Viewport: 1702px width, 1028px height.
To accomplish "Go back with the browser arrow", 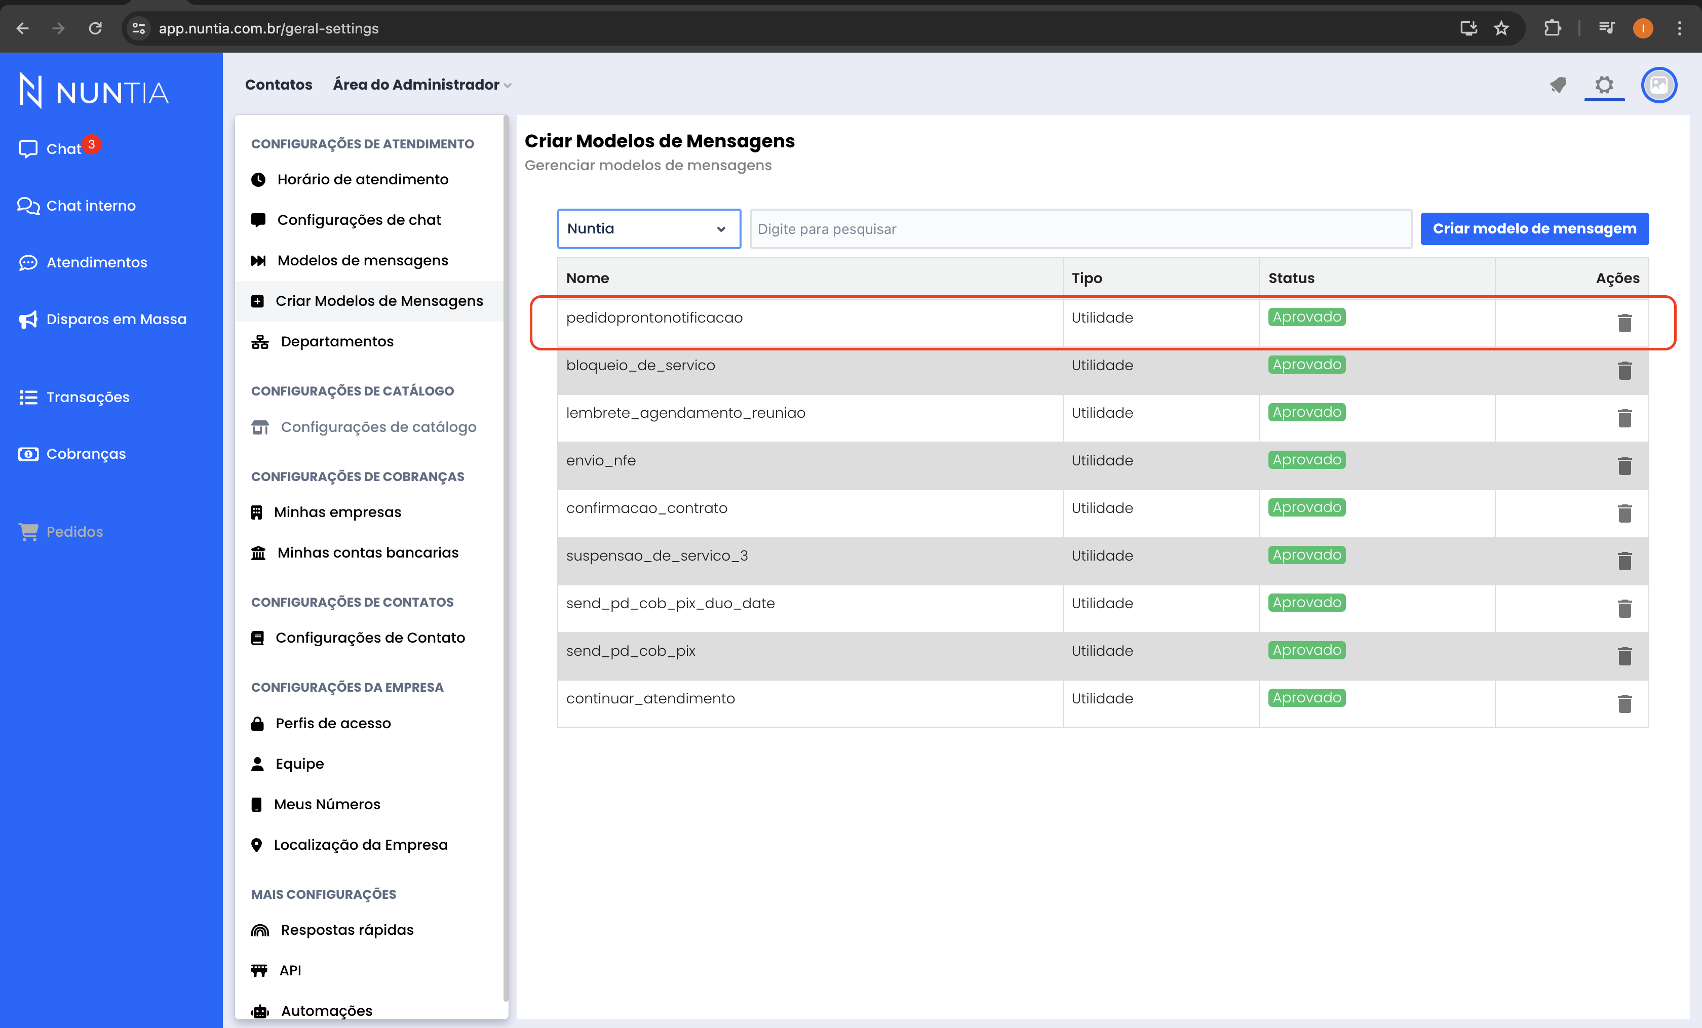I will 23,28.
